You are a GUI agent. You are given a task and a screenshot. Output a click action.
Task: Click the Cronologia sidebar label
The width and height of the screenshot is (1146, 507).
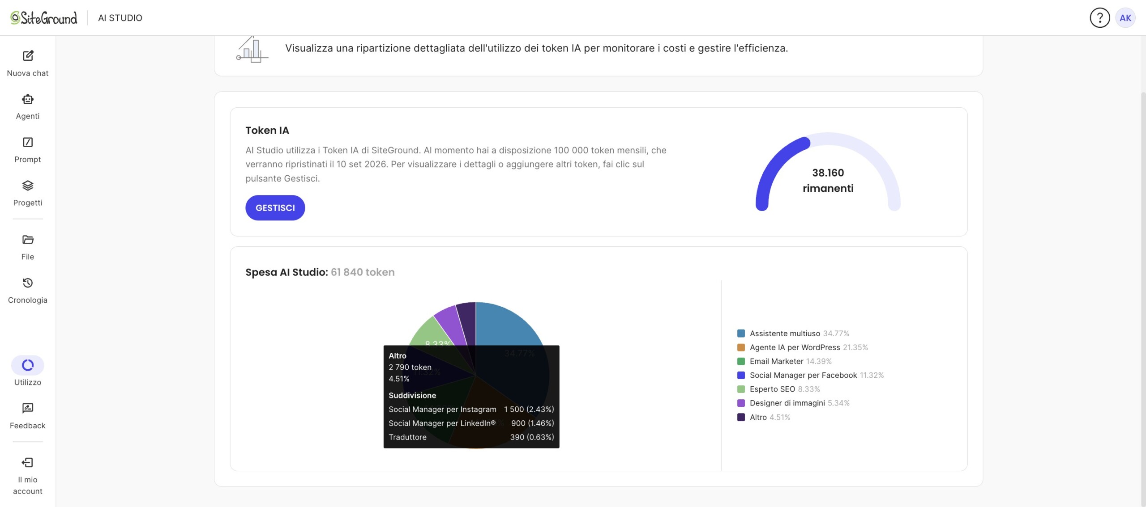click(28, 300)
